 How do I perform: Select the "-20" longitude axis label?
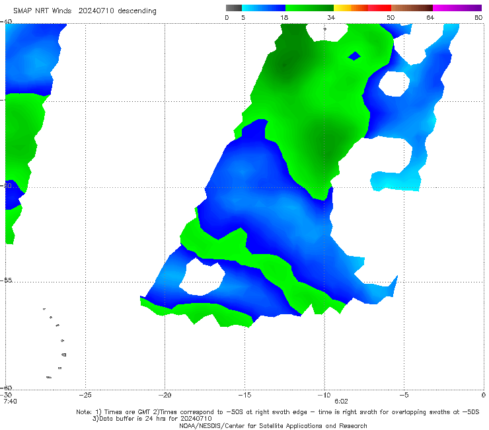point(165,395)
